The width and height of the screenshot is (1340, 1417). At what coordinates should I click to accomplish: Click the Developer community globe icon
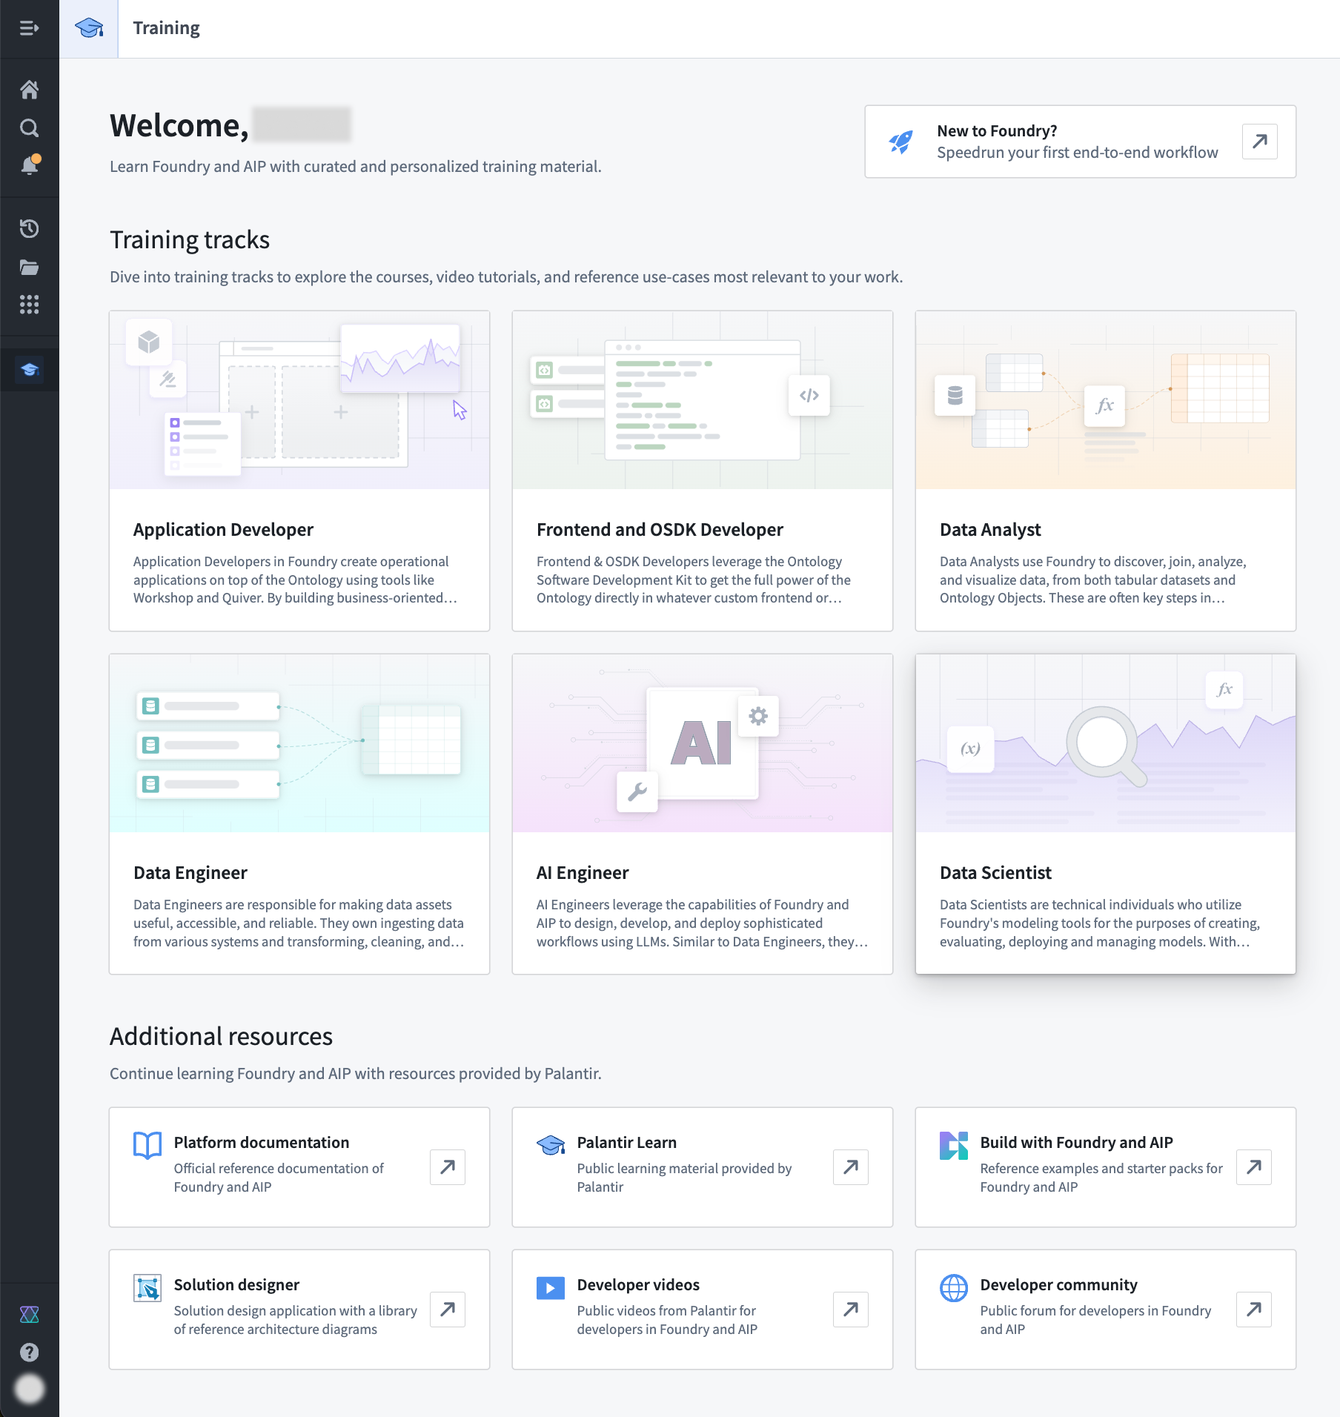954,1288
